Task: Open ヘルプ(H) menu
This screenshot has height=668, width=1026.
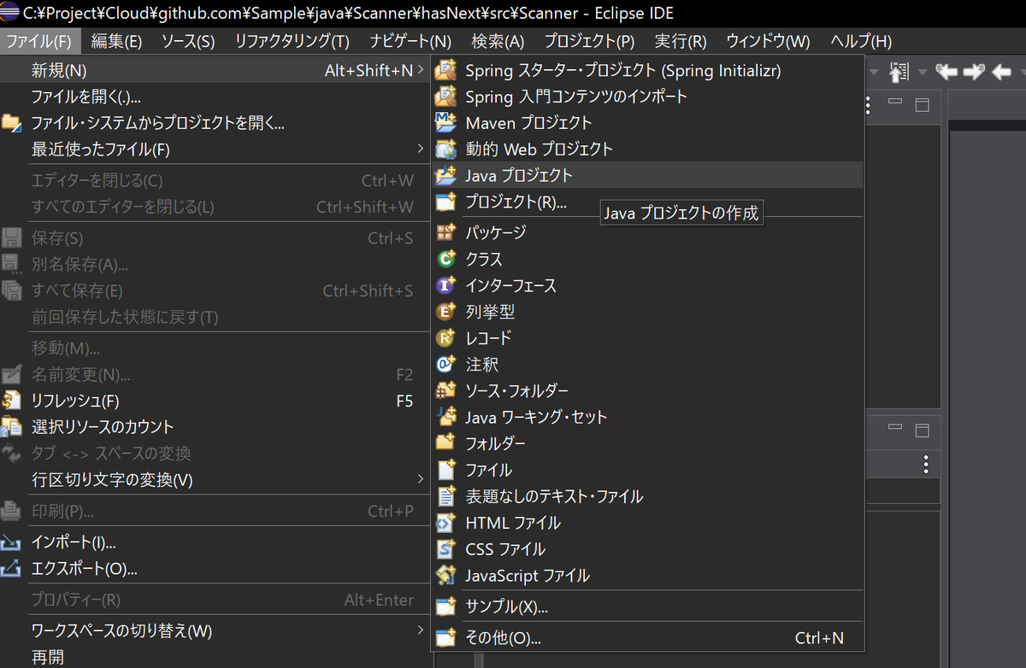Action: pos(861,41)
